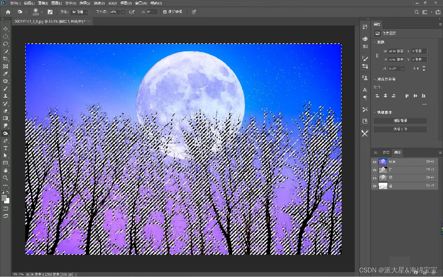Image resolution: width=443 pixels, height=277 pixels.
Task: Select the Move tool
Action: (x=6, y=29)
